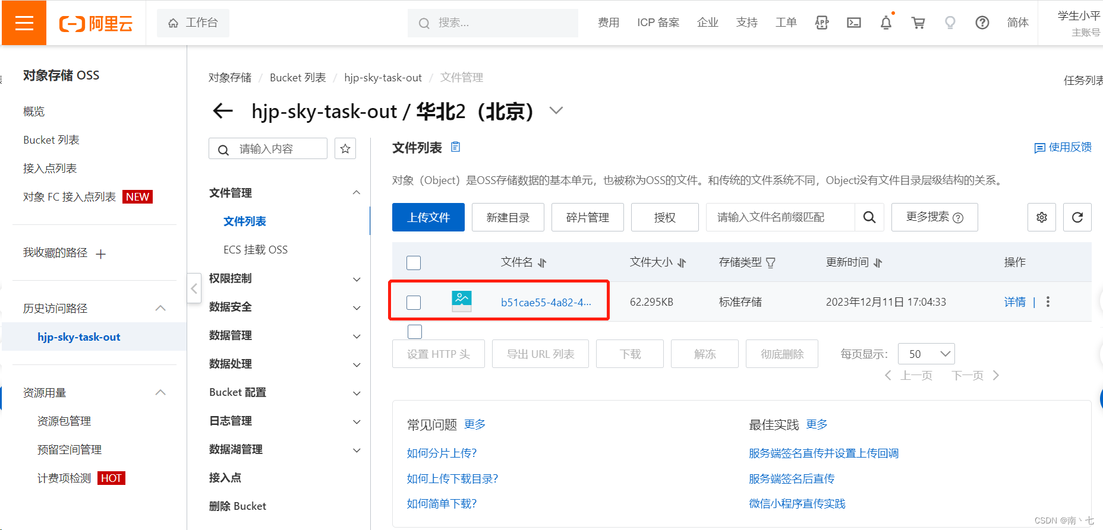Screen dimensions: 1103x530
Task: Open 详情 for the b51cae55 file
Action: tap(1015, 302)
